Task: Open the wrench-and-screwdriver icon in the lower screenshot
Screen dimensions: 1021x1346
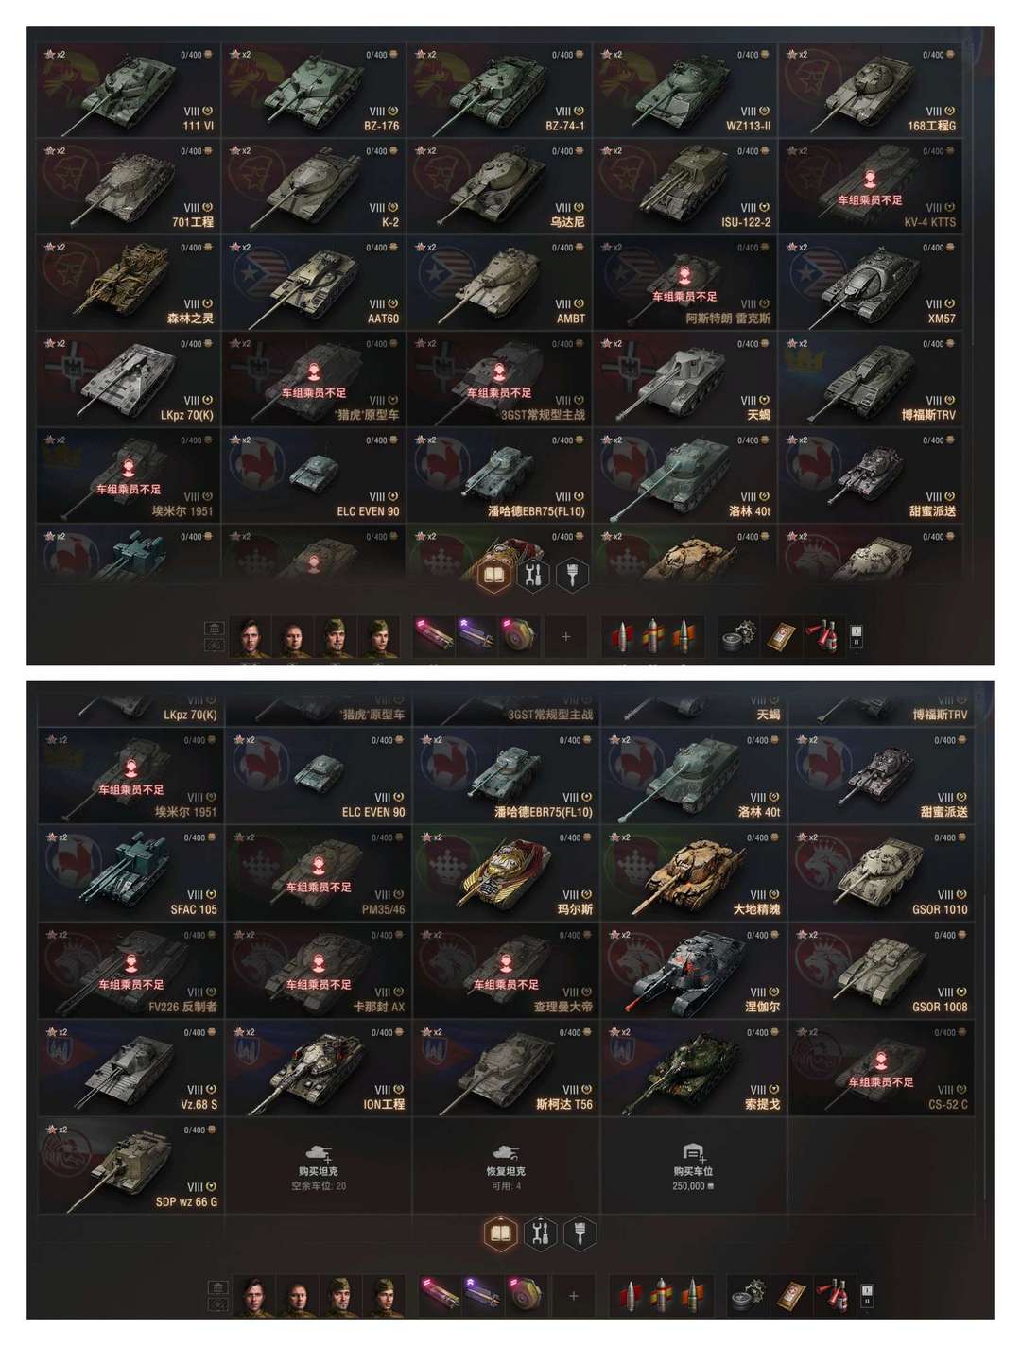Action: [541, 1234]
